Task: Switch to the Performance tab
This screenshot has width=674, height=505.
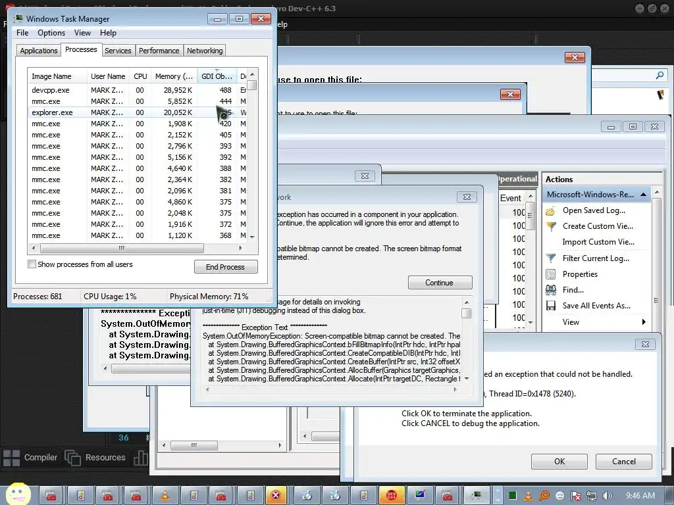Action: [159, 51]
